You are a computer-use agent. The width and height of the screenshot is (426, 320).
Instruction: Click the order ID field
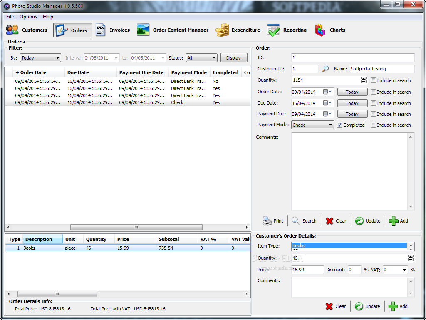point(353,57)
